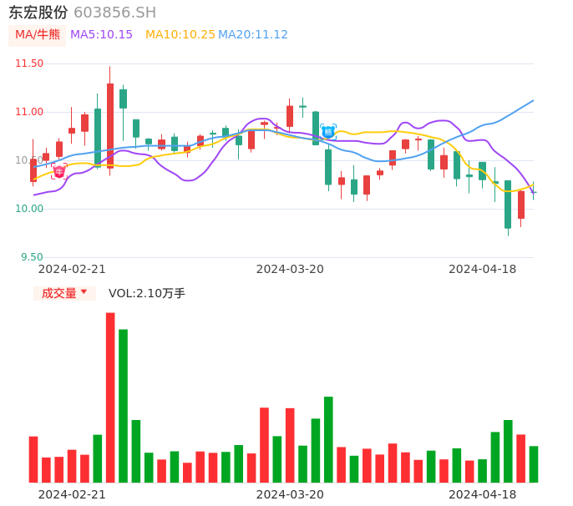The width and height of the screenshot is (573, 506).
Task: Click the VOL:2.10万手 volume readout
Action: tap(147, 293)
